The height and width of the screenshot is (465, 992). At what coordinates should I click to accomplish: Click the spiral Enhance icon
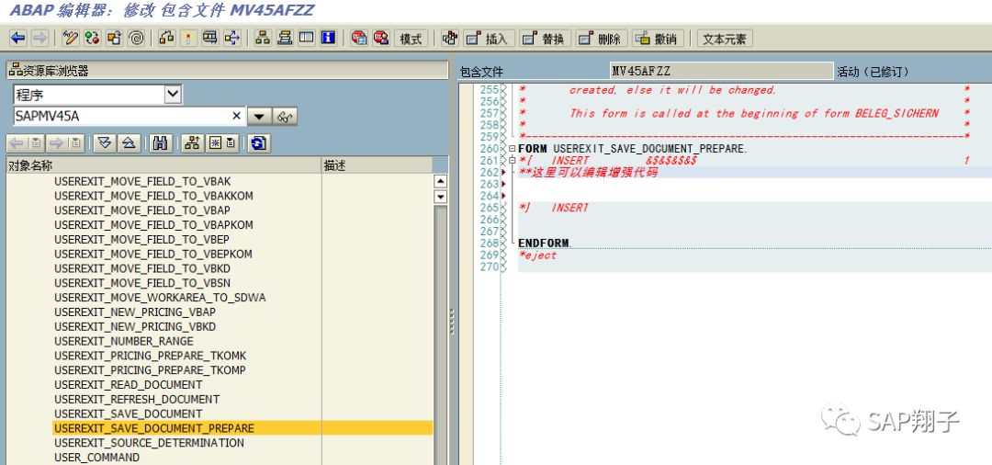[x=135, y=38]
